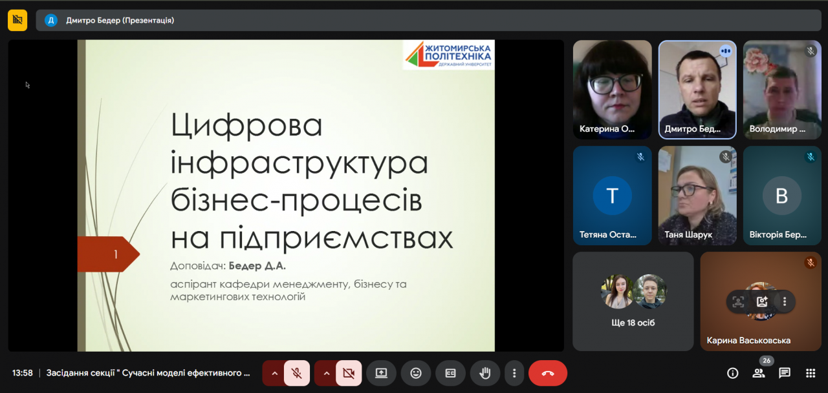Screen dimensions: 828x393
Task: Click the yellow stop-presentation icon at top left
Action: [17, 20]
